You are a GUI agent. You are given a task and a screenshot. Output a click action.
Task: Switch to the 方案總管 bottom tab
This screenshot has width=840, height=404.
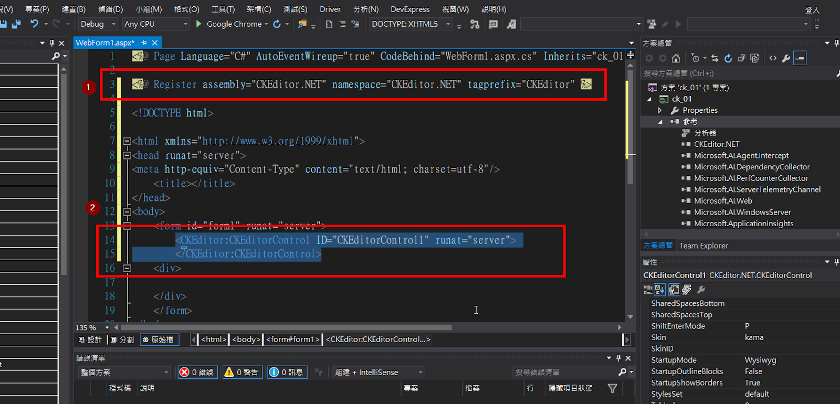tap(658, 246)
